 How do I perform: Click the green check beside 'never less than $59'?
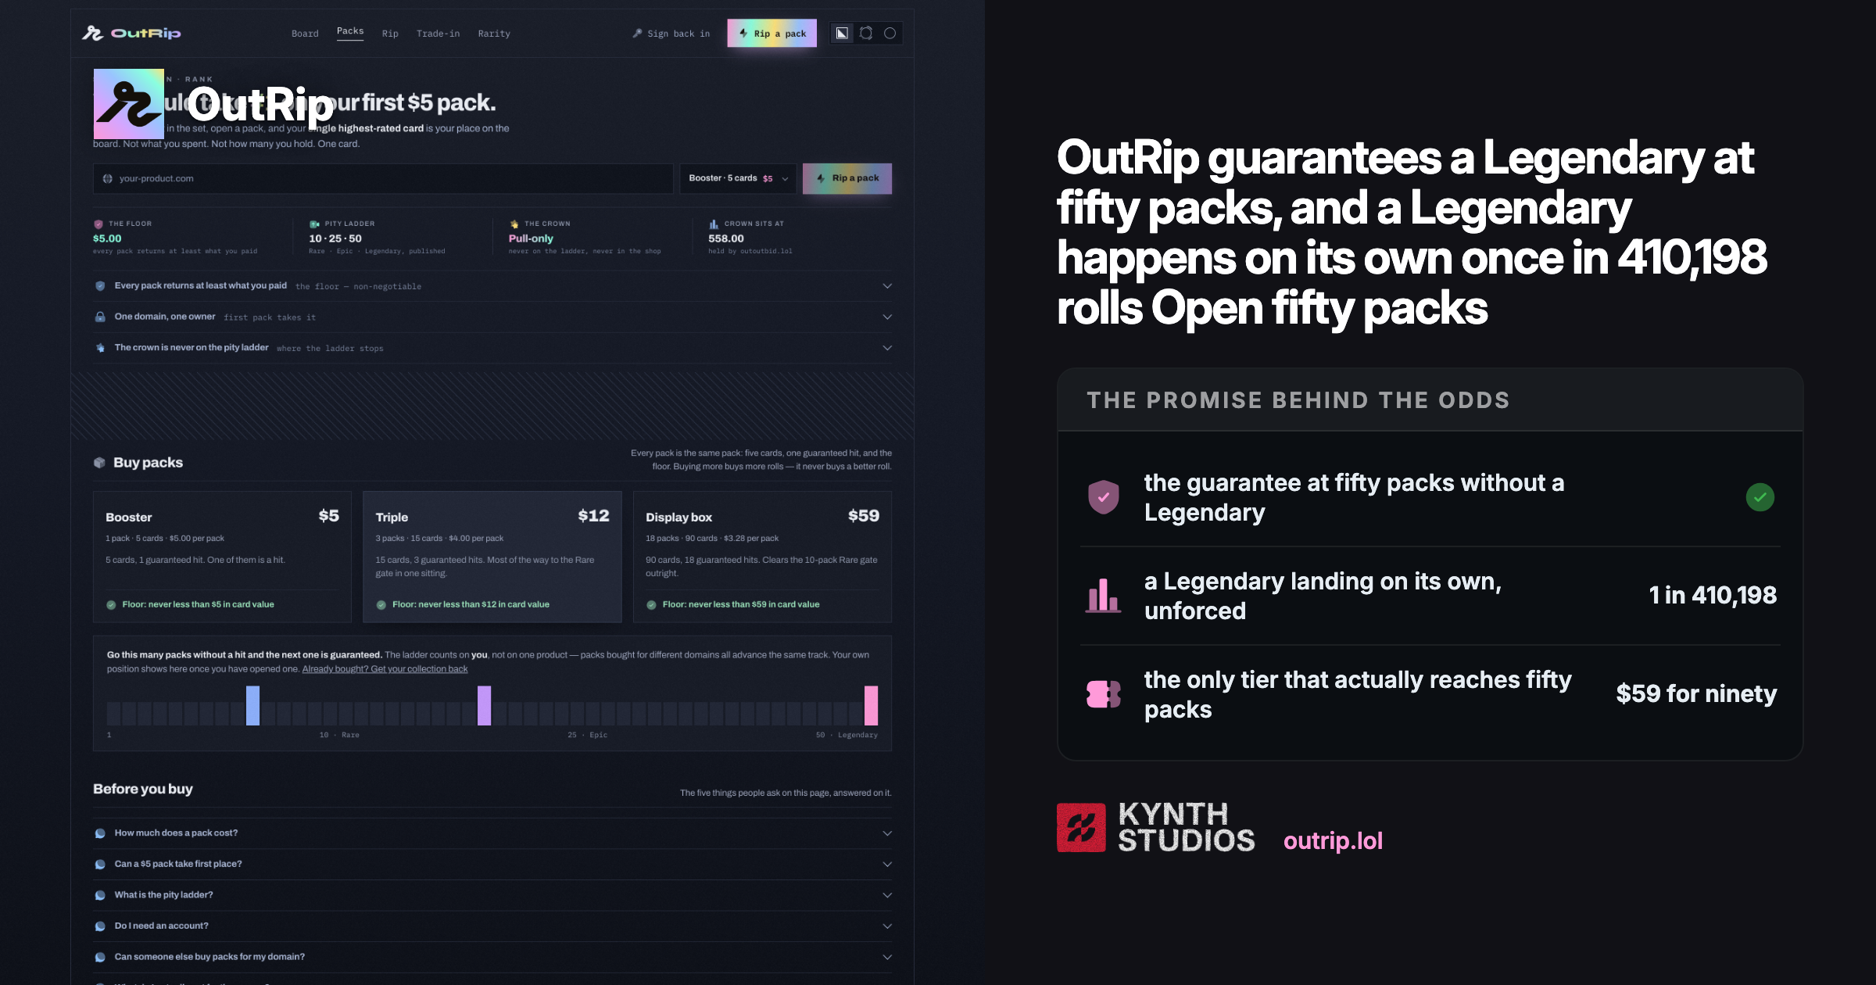tap(651, 605)
